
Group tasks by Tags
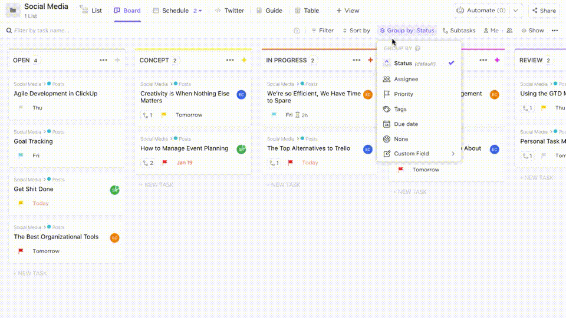click(419, 109)
